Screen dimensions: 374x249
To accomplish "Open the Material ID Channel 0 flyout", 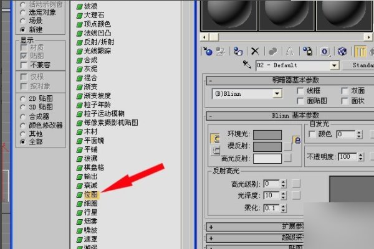I will coord(325,51).
